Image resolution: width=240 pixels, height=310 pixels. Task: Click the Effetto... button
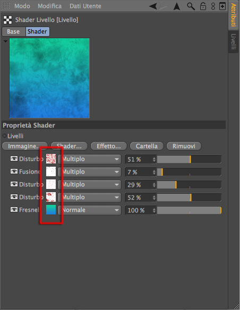click(108, 146)
